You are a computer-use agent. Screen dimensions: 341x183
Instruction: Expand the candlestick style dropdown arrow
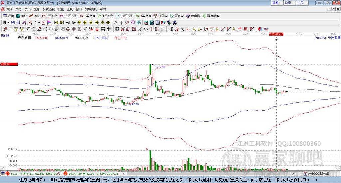tap(39, 23)
